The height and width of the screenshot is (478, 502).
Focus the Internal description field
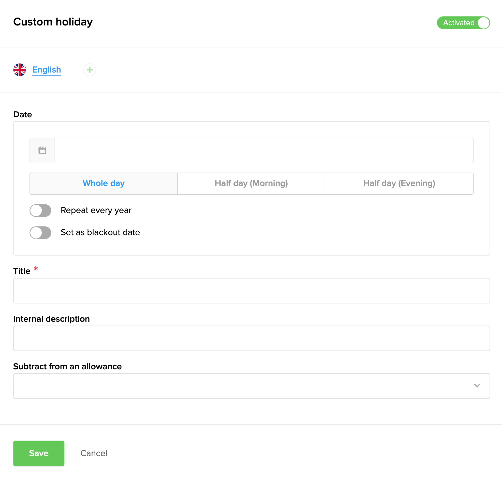(x=251, y=338)
